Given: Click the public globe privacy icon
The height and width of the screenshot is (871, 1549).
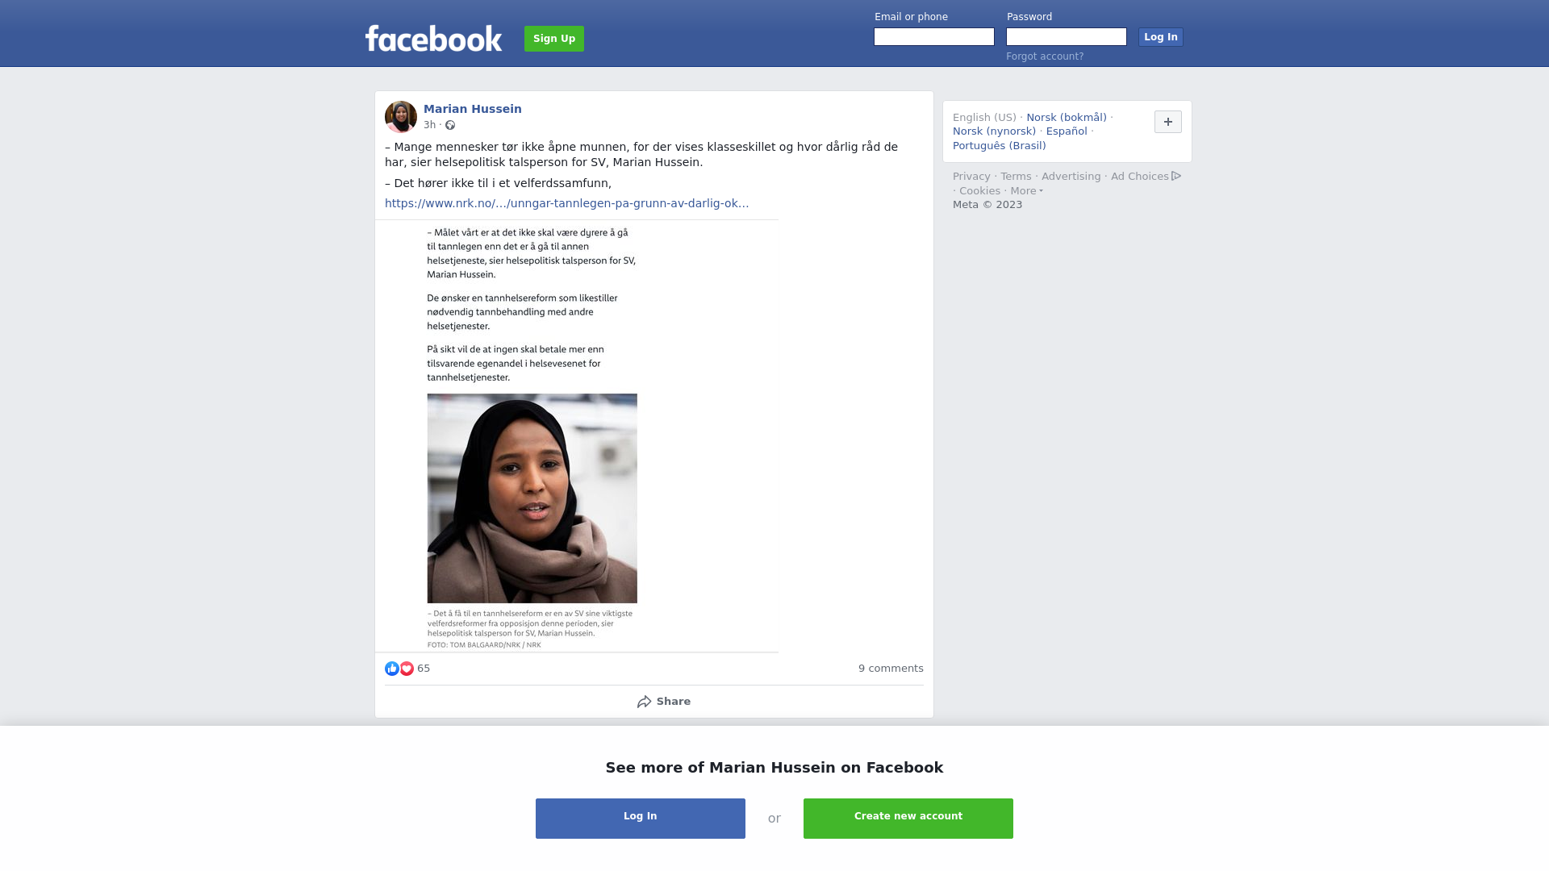Looking at the screenshot, I should click(450, 125).
